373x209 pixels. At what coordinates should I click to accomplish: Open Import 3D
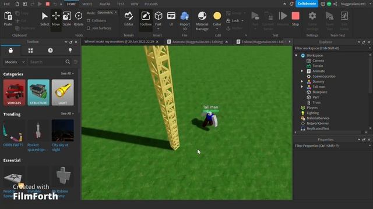[185, 21]
